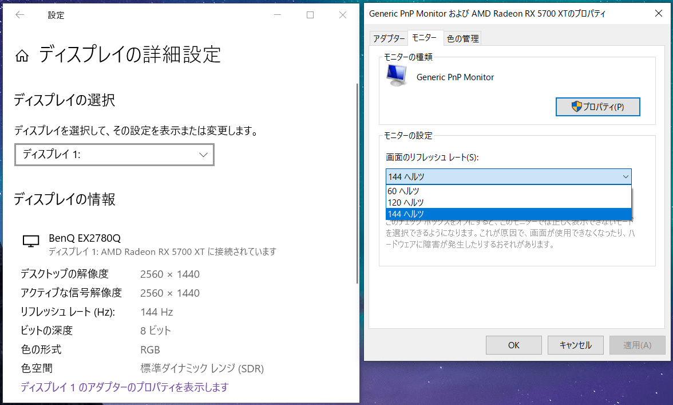Click the RGB color format value
Image resolution: width=673 pixels, height=405 pixels.
pyautogui.click(x=150, y=349)
